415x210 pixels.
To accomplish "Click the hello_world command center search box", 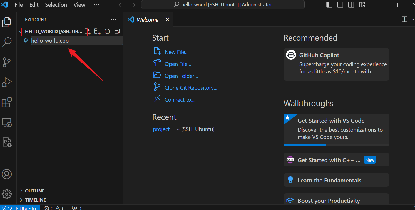I will [x=223, y=5].
